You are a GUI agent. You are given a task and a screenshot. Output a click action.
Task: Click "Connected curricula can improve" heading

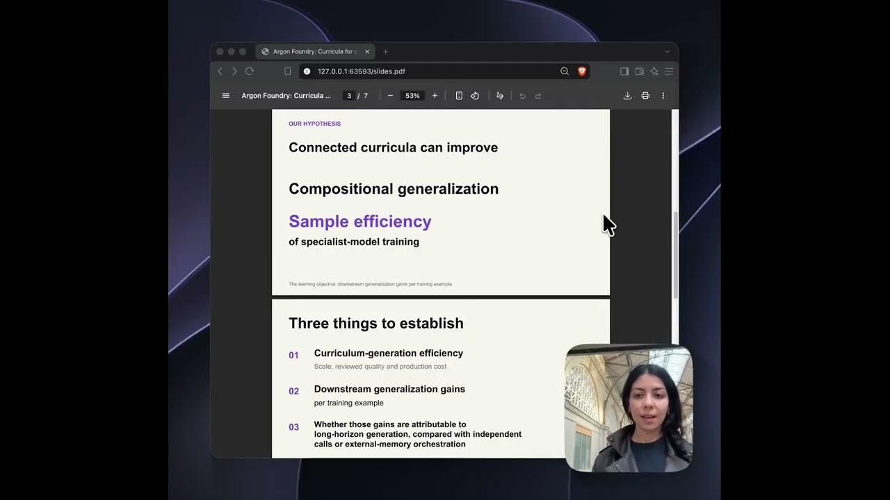[394, 147]
